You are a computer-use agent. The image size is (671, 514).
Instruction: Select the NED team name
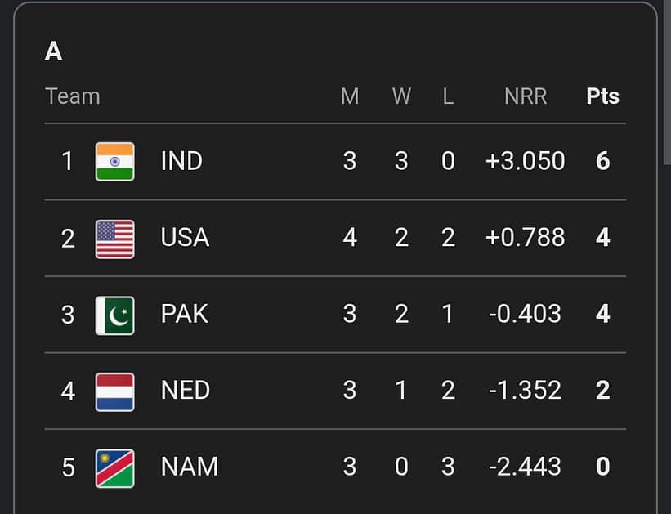click(186, 391)
